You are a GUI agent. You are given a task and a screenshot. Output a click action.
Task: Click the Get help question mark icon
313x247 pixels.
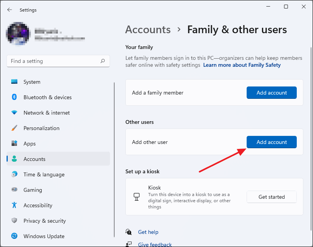pyautogui.click(x=129, y=232)
